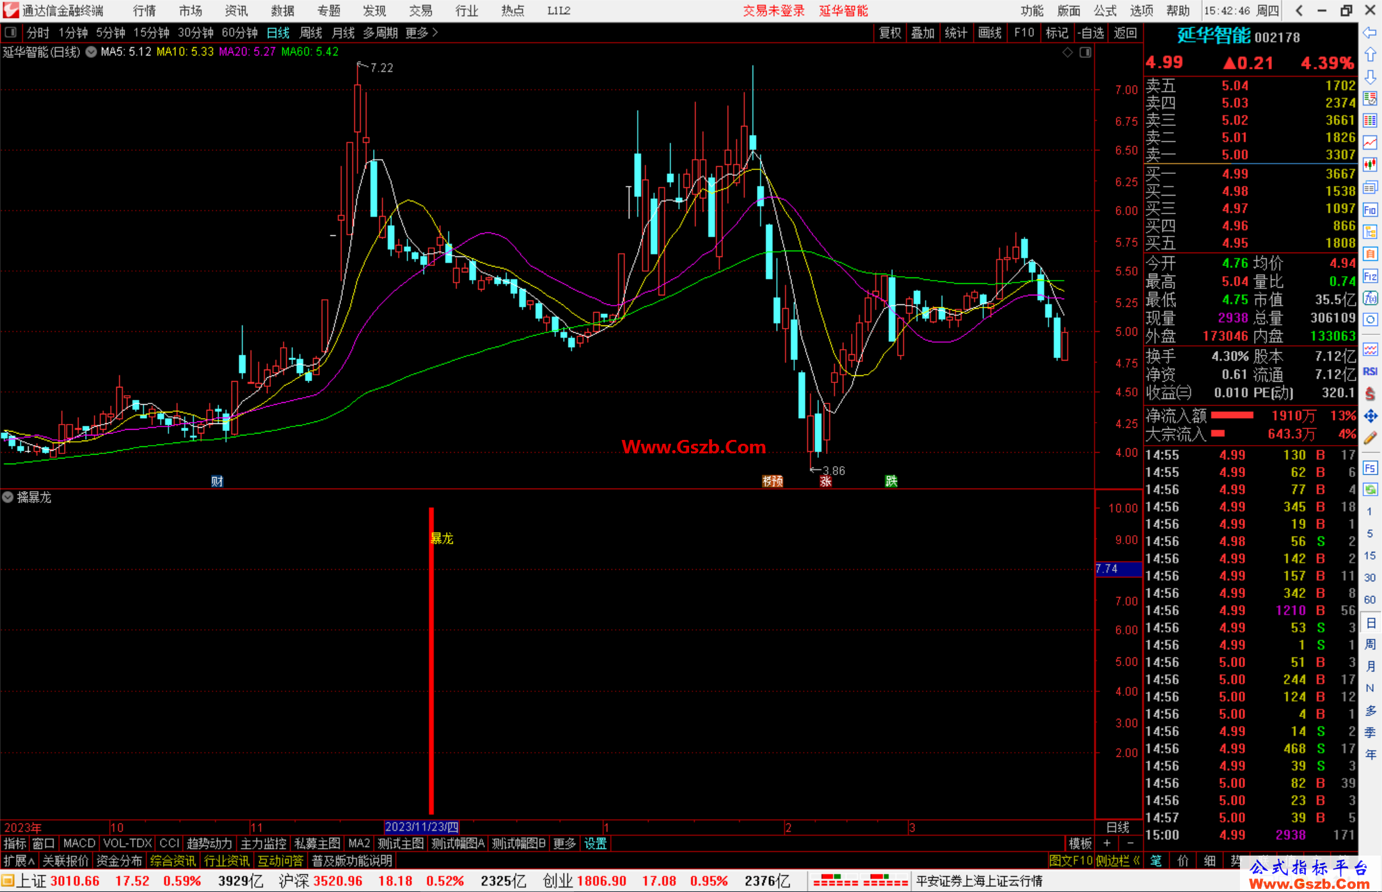Click the FS icon in right sidebar
1382x892 pixels.
pyautogui.click(x=1370, y=468)
